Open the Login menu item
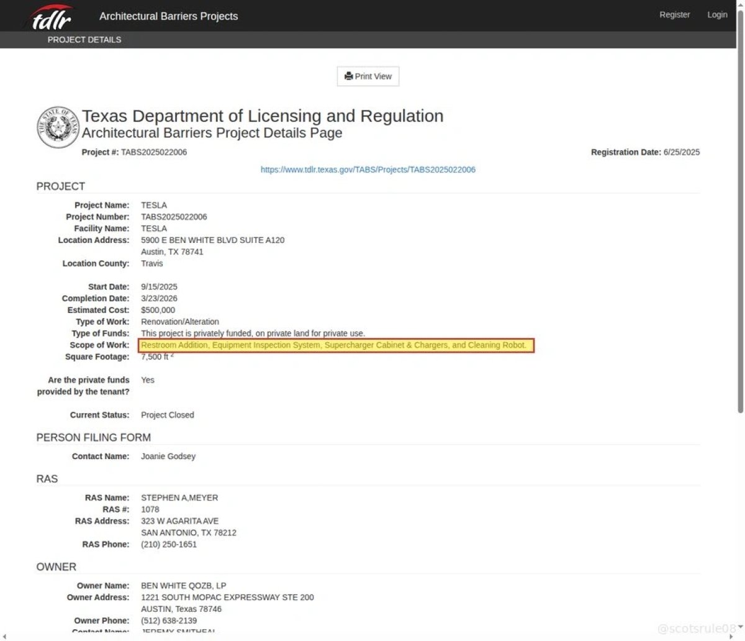The height and width of the screenshot is (641, 745). [717, 14]
